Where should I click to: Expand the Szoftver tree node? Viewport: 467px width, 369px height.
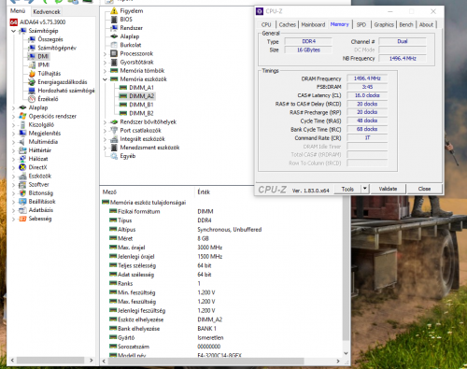pyautogui.click(x=13, y=185)
